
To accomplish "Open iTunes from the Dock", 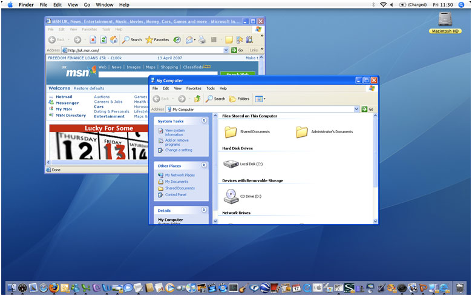I will (x=191, y=288).
